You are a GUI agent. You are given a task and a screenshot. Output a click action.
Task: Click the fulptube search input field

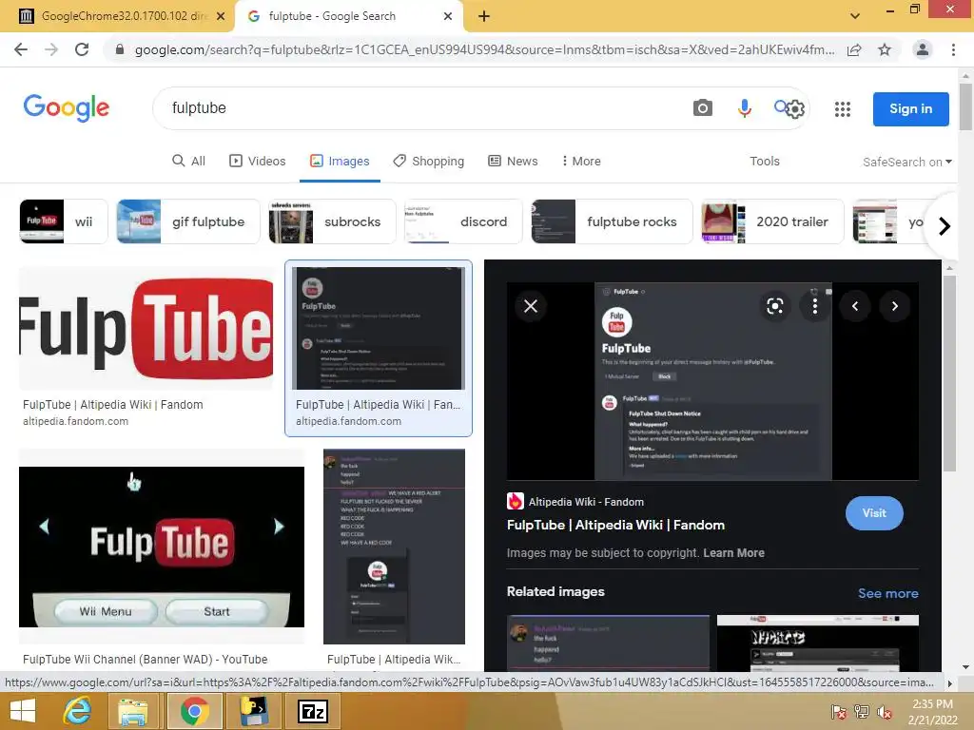click(x=422, y=108)
